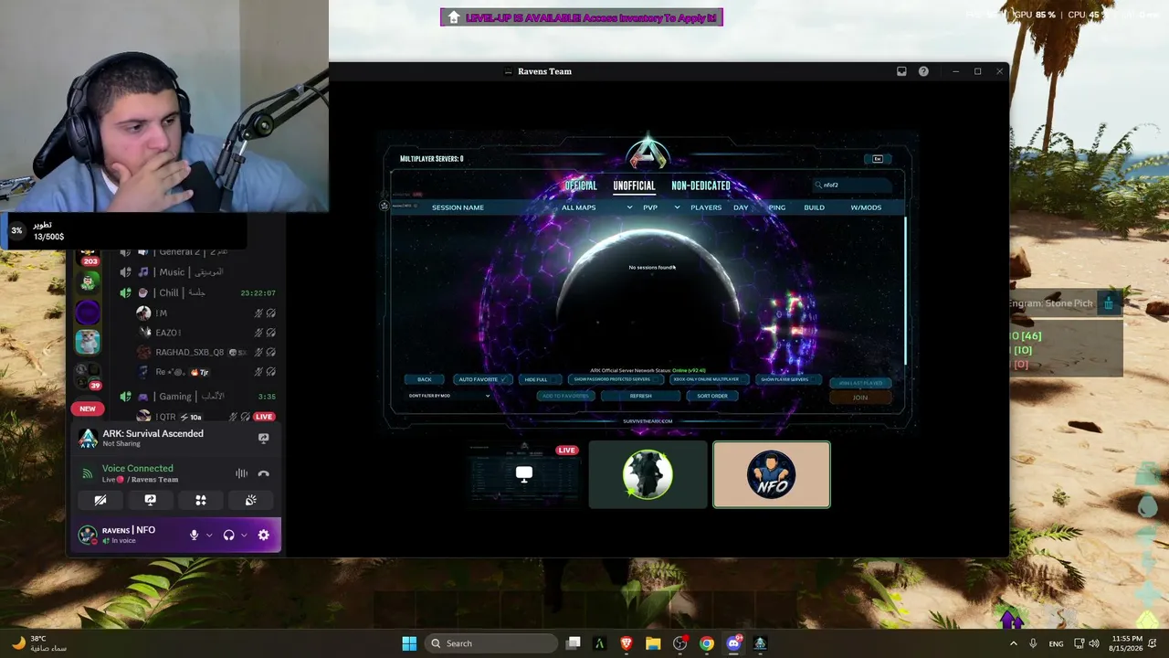Viewport: 1169px width, 658px height.
Task: Open Discord user settings gear
Action: [x=264, y=535]
